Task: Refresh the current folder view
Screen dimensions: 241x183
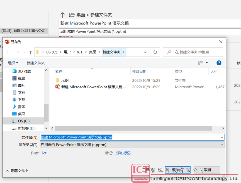Action: click(155, 52)
